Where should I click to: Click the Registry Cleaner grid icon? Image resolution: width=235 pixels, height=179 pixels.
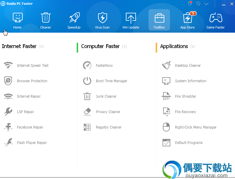(x=87, y=127)
